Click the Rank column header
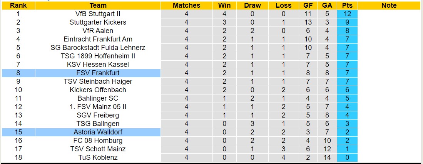 [x=18, y=5]
